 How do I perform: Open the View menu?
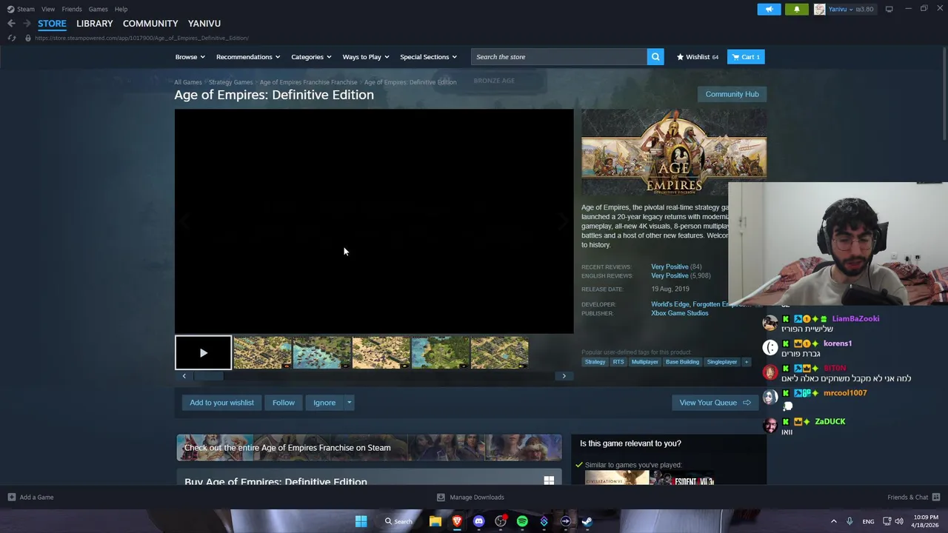click(48, 9)
